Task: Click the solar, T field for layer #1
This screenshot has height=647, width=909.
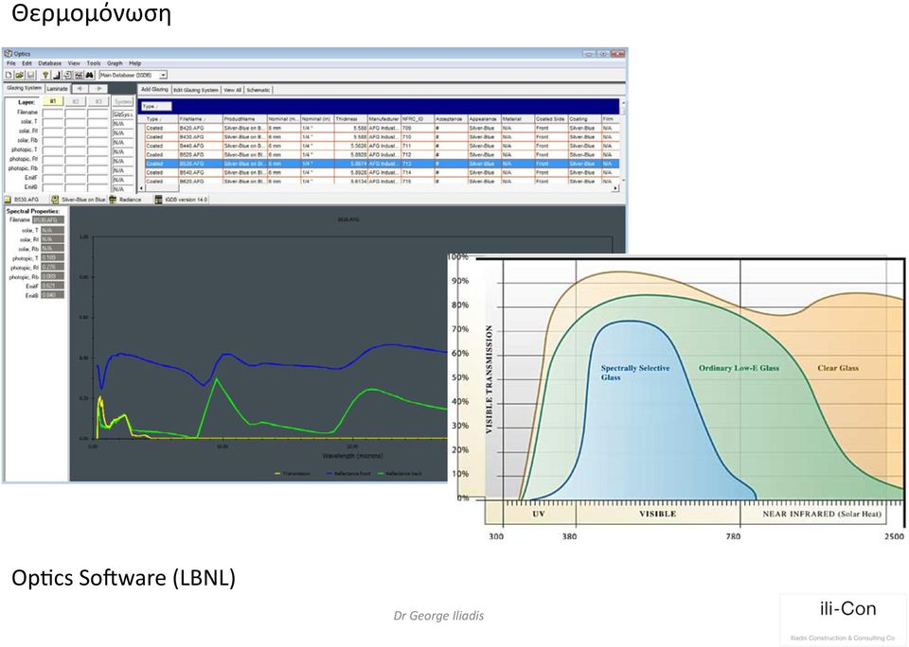Action: 53,122
